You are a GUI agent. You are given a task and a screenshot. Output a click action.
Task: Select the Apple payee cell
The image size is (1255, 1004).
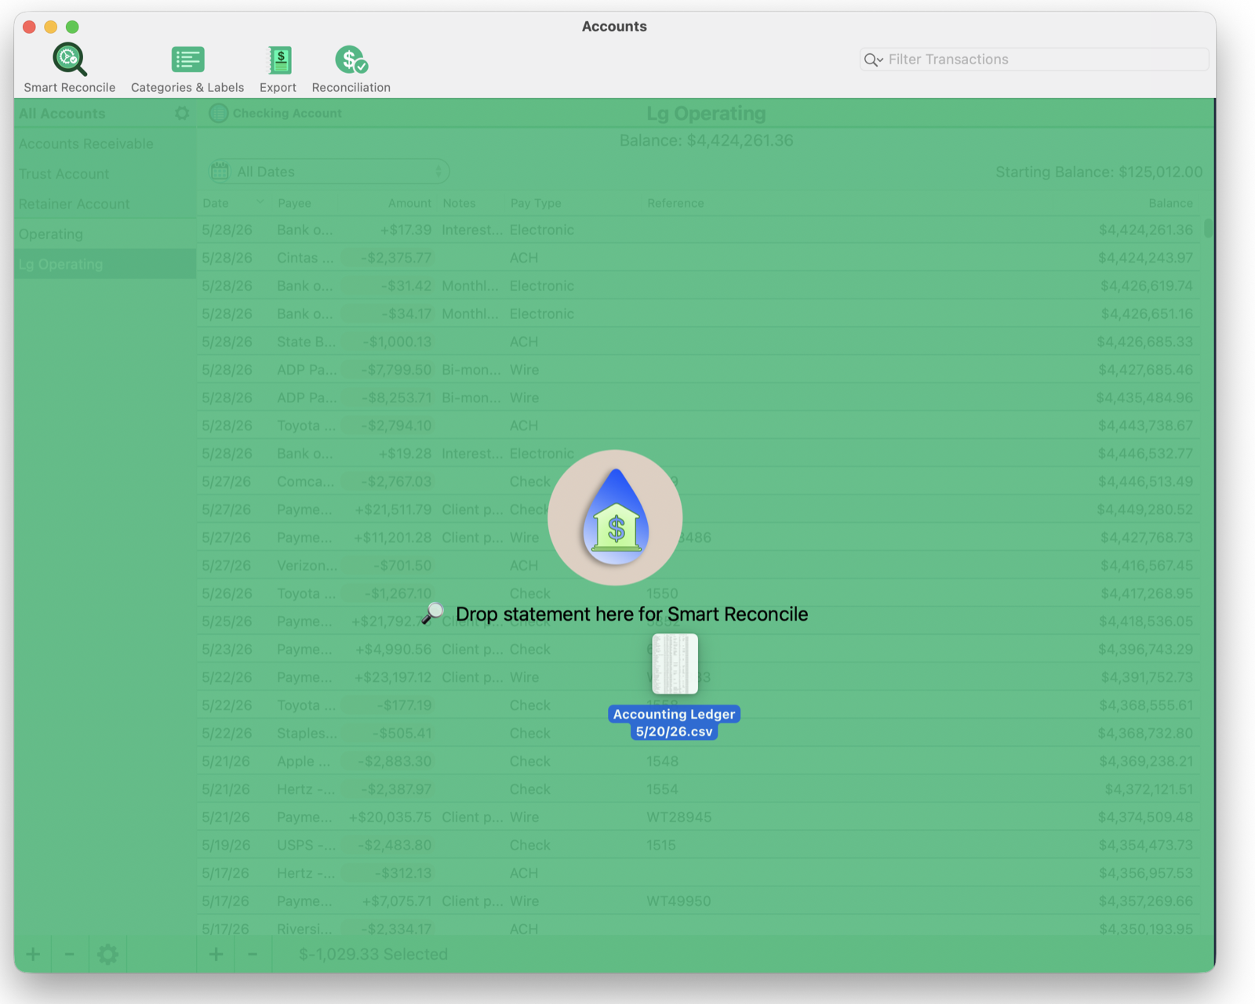(304, 762)
